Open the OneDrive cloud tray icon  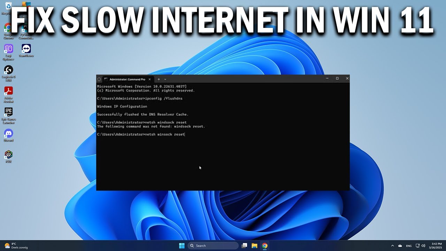(400, 246)
